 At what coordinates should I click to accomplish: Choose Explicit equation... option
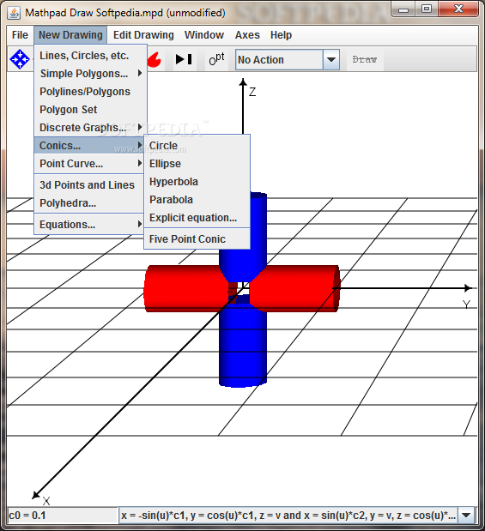point(197,217)
